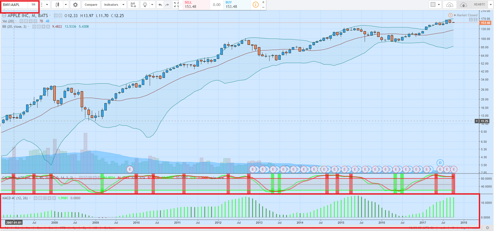Image resolution: width=494 pixels, height=231 pixels.
Task: Add an alert with the alarm clock icon
Action: 133,5
